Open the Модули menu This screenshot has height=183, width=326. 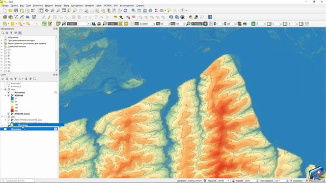[x=49, y=6]
